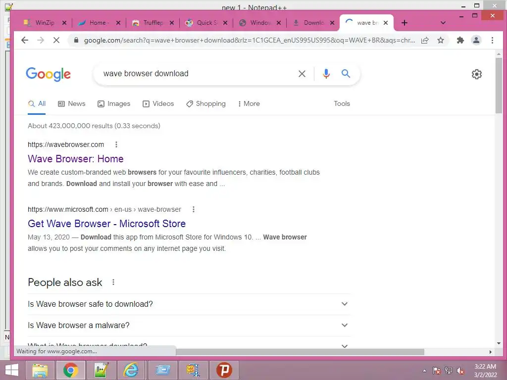507x380 pixels.
Task: Go back with the browser back arrow
Action: click(x=25, y=40)
